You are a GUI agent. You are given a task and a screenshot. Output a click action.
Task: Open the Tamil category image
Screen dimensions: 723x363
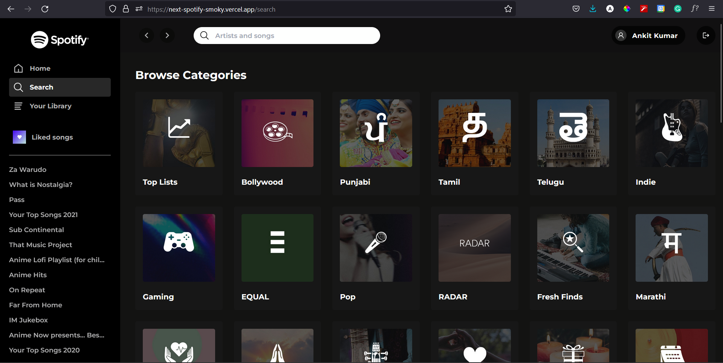click(475, 133)
